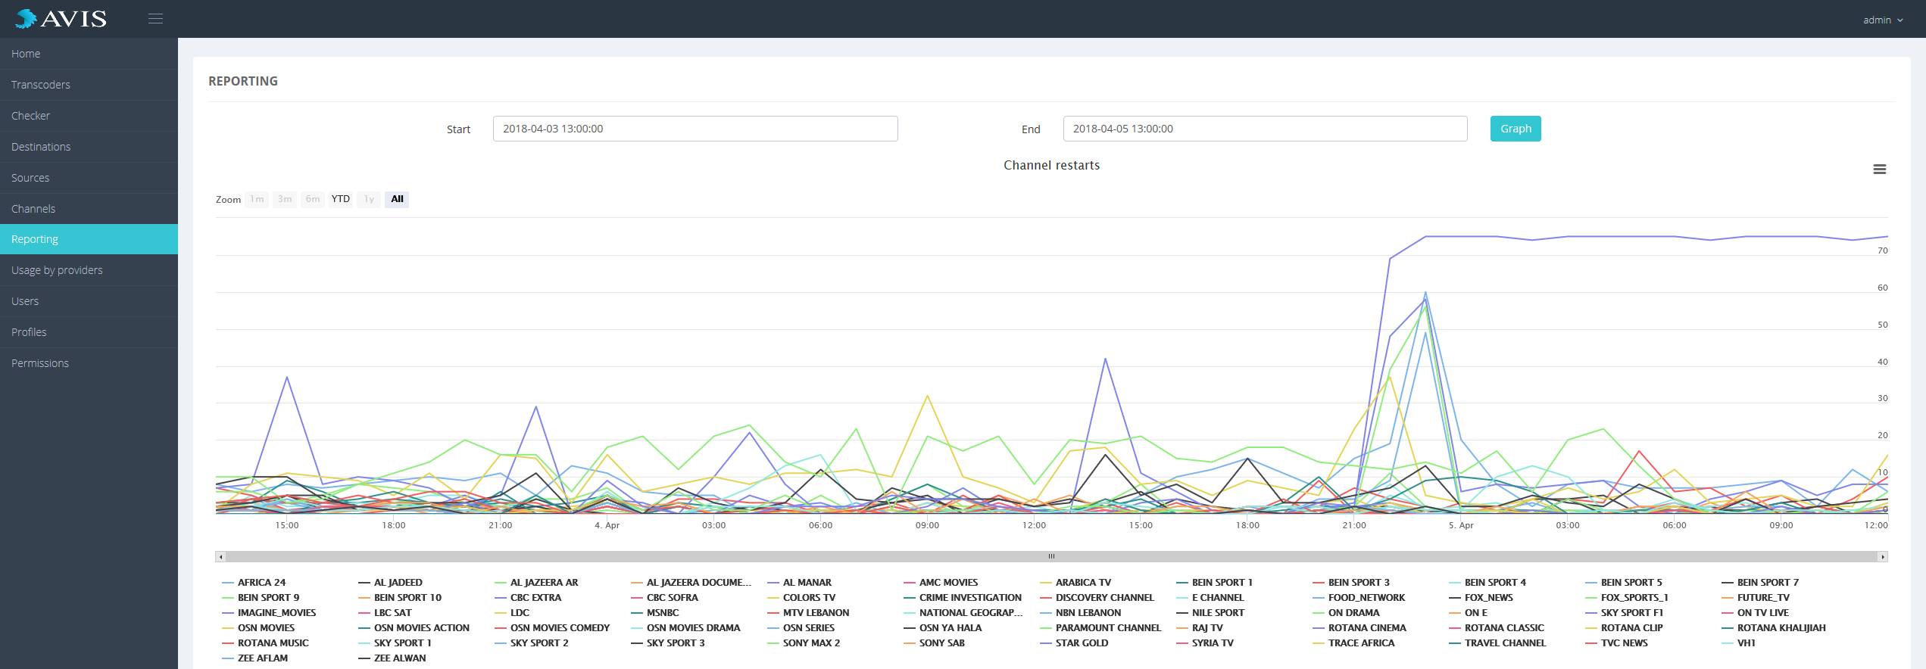Click the Graph button
This screenshot has width=1926, height=669.
pos(1515,129)
